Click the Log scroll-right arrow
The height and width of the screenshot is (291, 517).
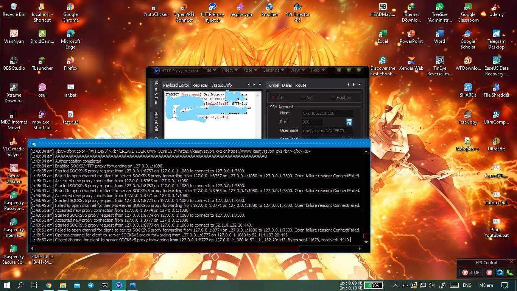(360, 249)
